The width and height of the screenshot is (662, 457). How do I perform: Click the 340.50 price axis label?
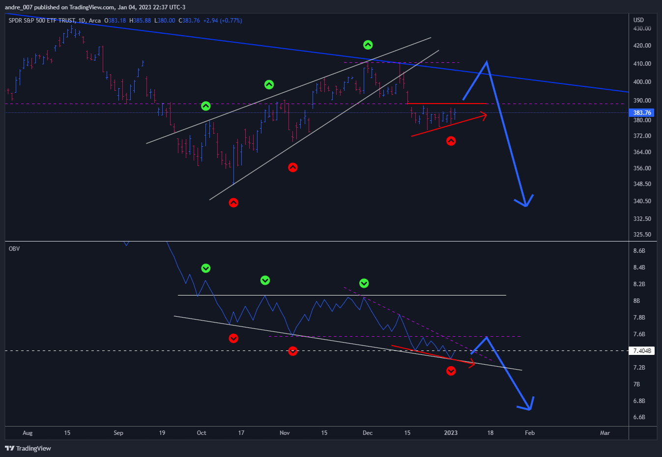(642, 201)
